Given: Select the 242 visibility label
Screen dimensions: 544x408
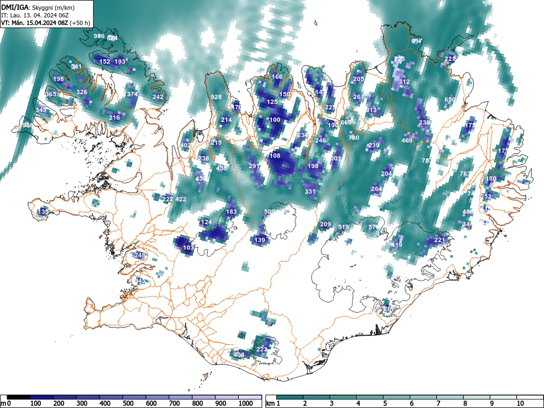Looking at the screenshot, I should [x=158, y=97].
